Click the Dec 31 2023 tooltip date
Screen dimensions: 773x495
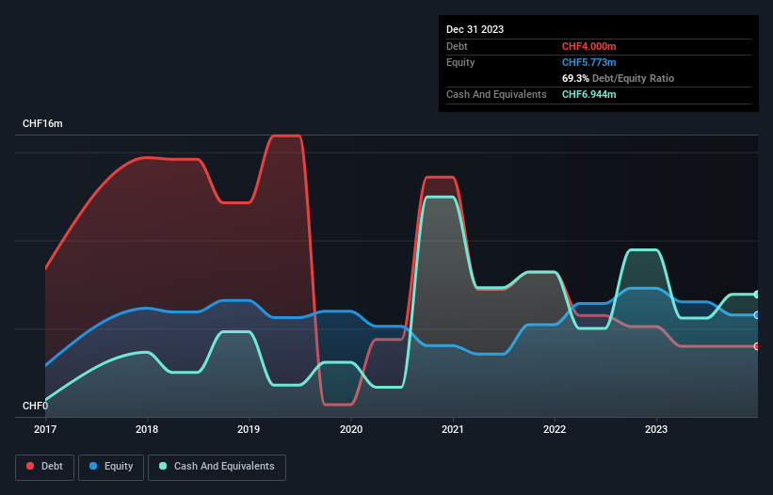475,29
